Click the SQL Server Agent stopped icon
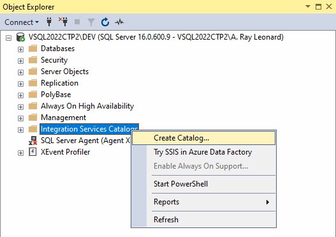Screen dimensions: 336x237 tap(33, 141)
